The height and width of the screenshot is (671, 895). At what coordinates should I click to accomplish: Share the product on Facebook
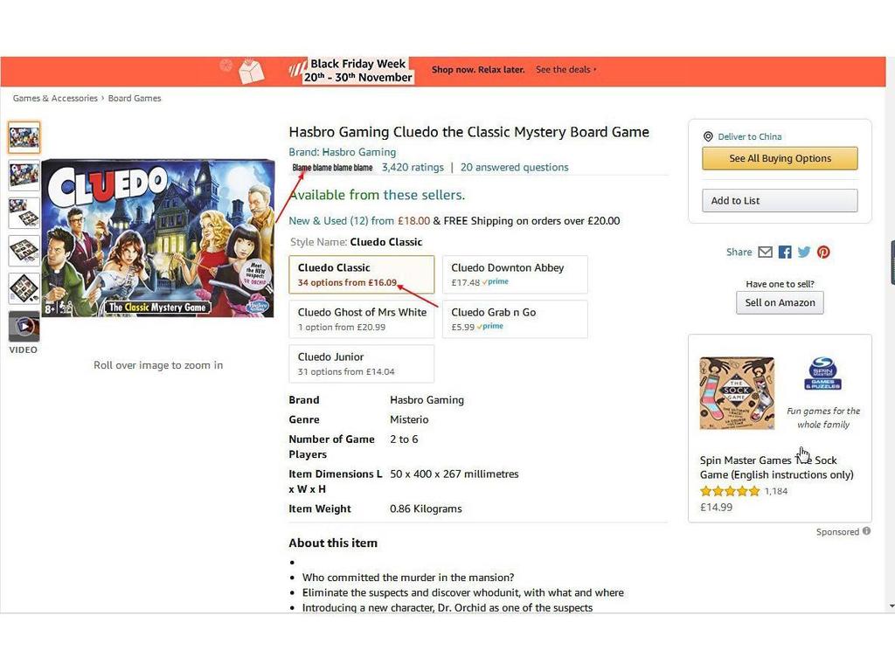(x=785, y=252)
